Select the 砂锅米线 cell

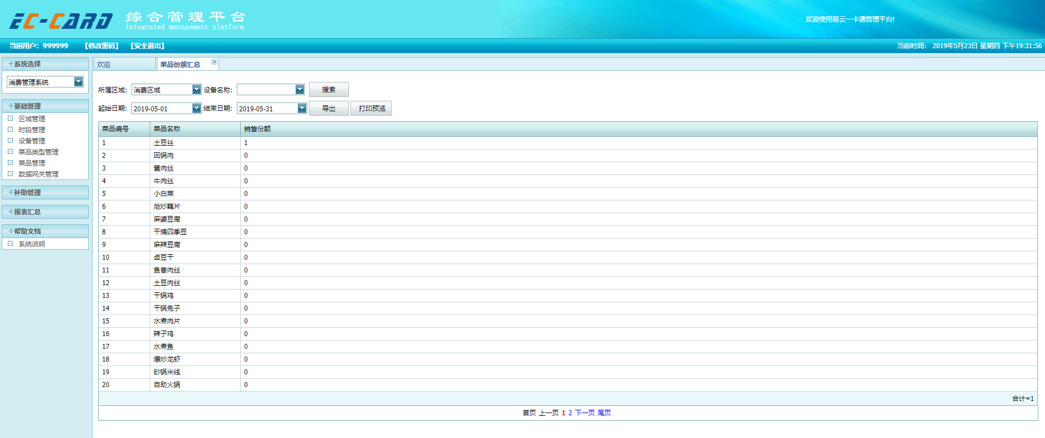pyautogui.click(x=195, y=372)
